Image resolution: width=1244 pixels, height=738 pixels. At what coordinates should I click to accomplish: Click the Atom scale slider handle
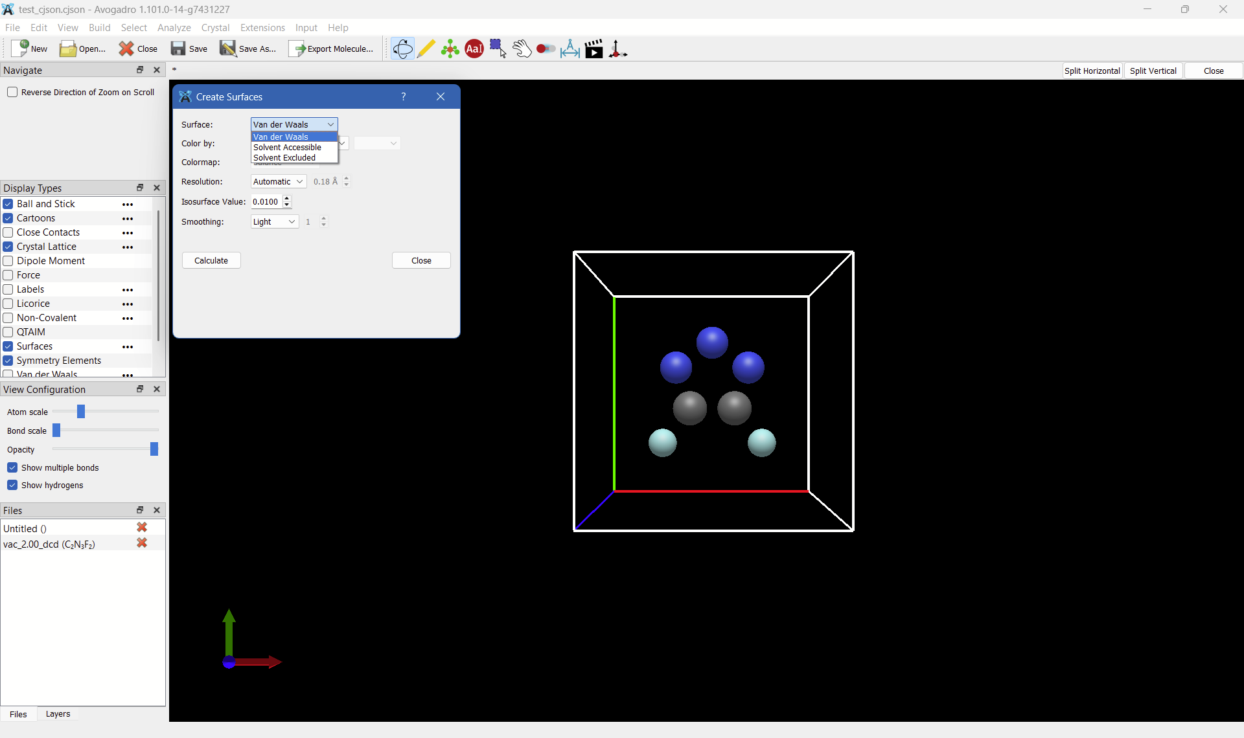pos(81,411)
